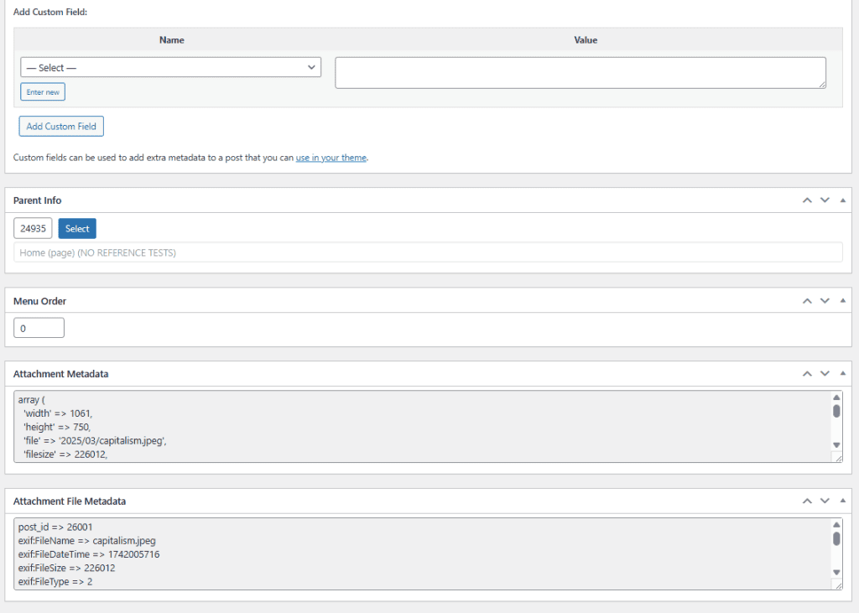859x613 pixels.
Task: Focus the custom field Value textarea
Action: pyautogui.click(x=580, y=72)
